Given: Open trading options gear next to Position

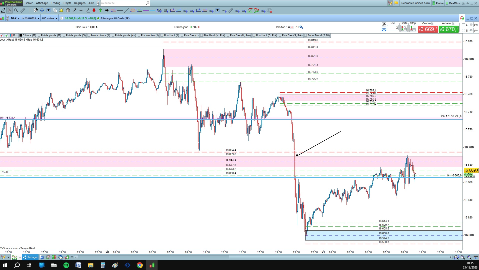Looking at the screenshot, I should pyautogui.click(x=301, y=27).
